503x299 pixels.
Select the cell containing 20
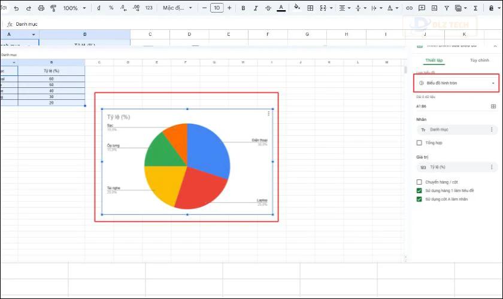51,103
